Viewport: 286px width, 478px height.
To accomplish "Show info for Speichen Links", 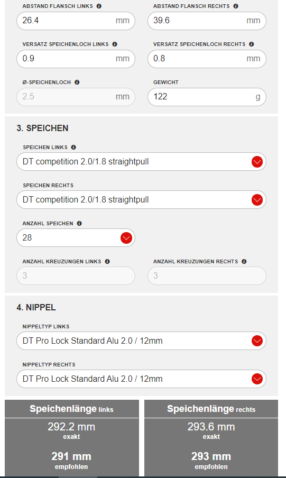I will click(73, 147).
